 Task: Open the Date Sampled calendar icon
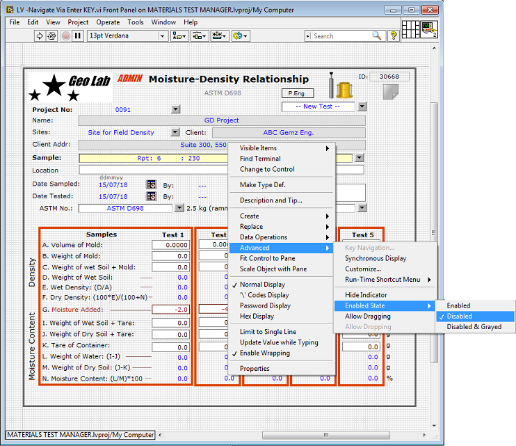click(x=152, y=184)
